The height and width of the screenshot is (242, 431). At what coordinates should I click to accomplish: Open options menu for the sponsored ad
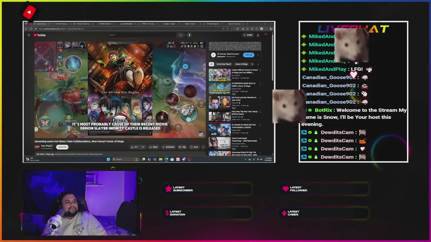coord(258,55)
